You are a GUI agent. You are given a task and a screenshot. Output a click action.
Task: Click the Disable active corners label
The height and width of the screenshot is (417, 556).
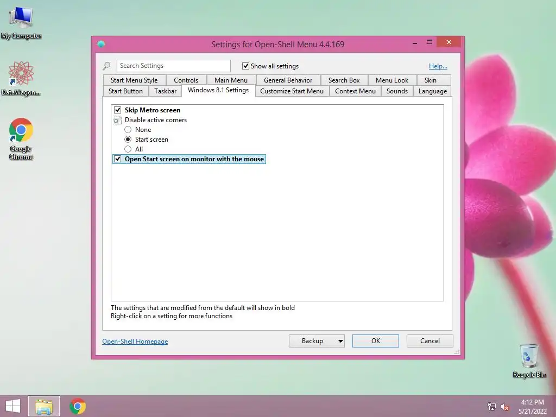(x=156, y=120)
